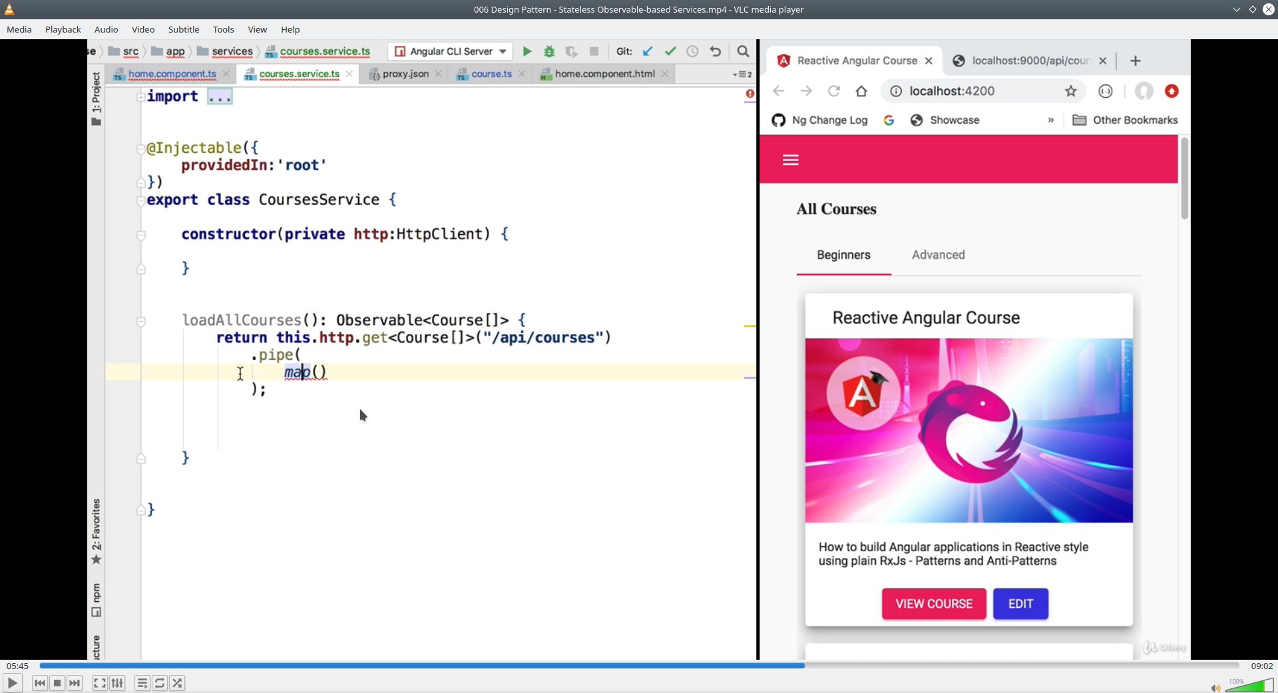Close the proxy.json editor tab
Image resolution: width=1278 pixels, height=693 pixels.
pyautogui.click(x=438, y=74)
